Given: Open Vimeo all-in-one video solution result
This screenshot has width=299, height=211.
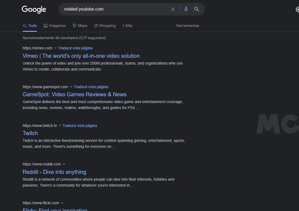Looking at the screenshot, I should (x=81, y=56).
